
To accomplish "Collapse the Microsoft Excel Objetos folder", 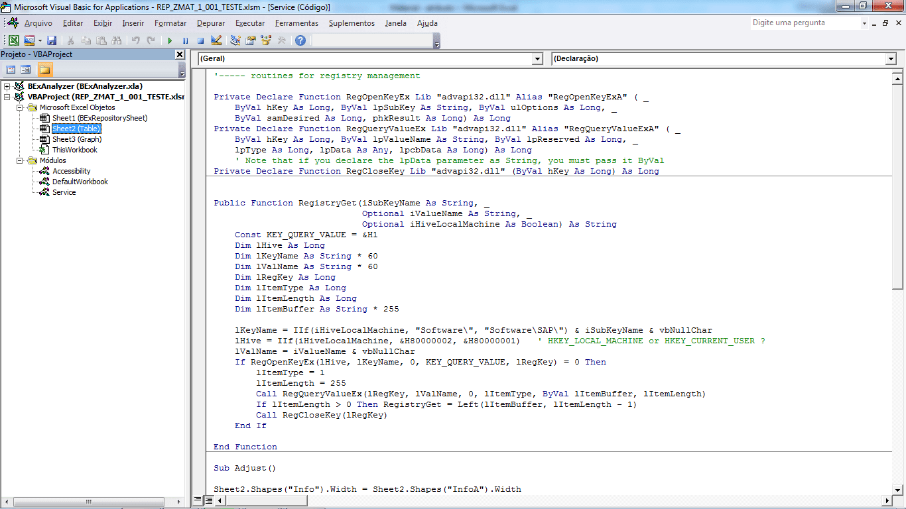I will [19, 107].
